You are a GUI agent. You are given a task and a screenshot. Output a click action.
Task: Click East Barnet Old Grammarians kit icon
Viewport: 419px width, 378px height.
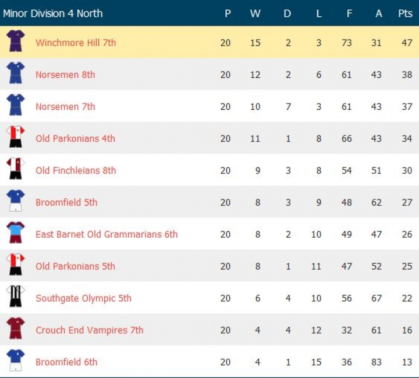click(x=16, y=234)
